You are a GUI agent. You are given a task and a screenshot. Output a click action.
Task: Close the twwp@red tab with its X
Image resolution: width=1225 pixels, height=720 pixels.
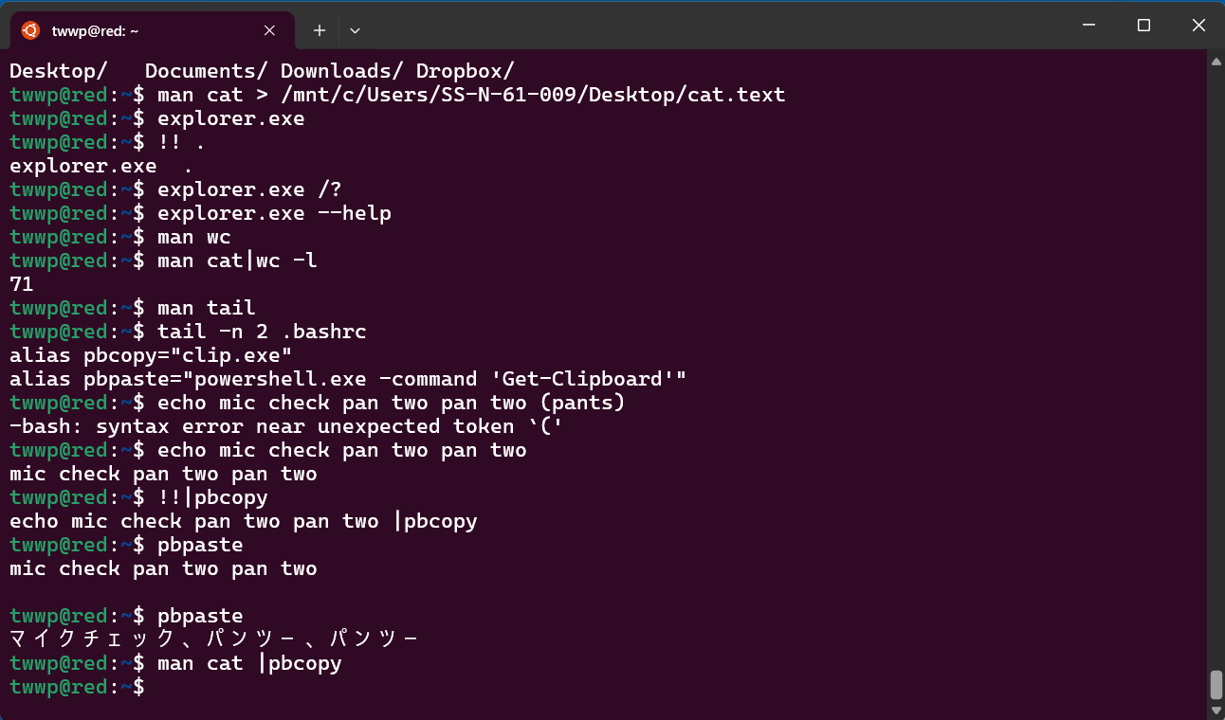[269, 30]
